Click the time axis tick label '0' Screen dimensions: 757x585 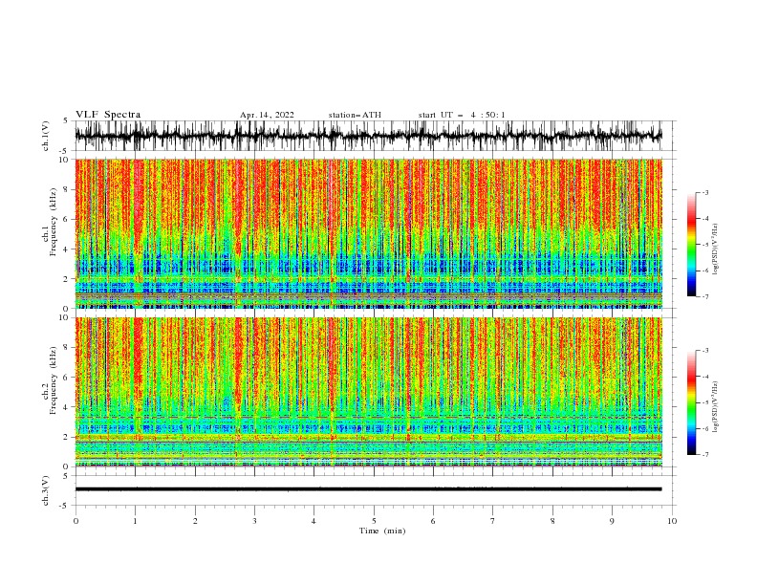pos(76,521)
